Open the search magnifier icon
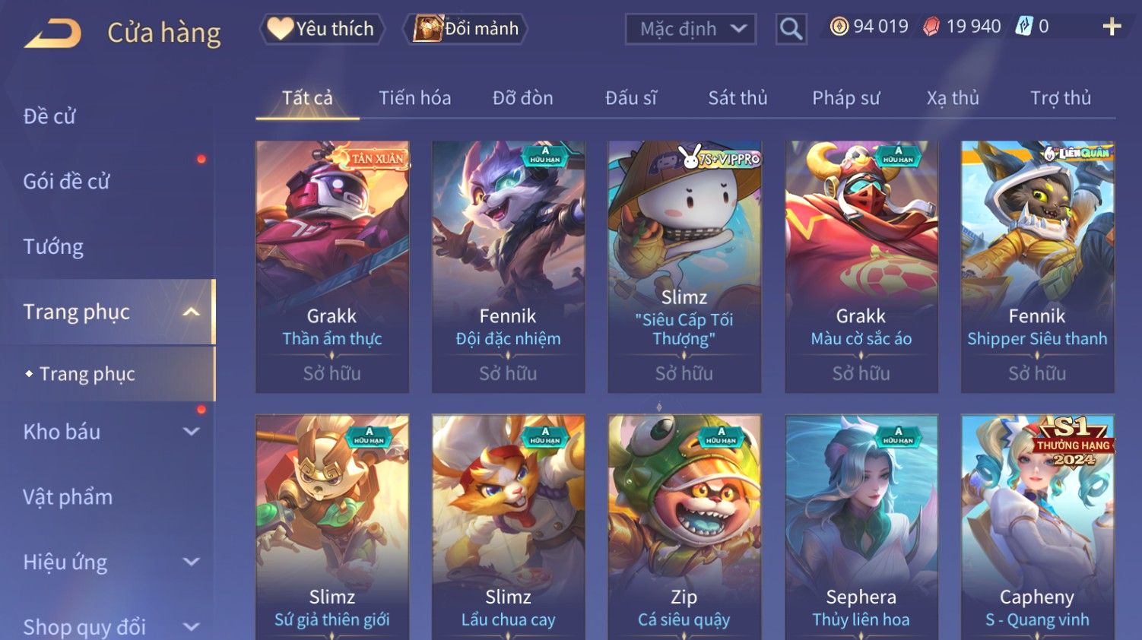Screen dimensions: 1142x640 pyautogui.click(x=791, y=30)
